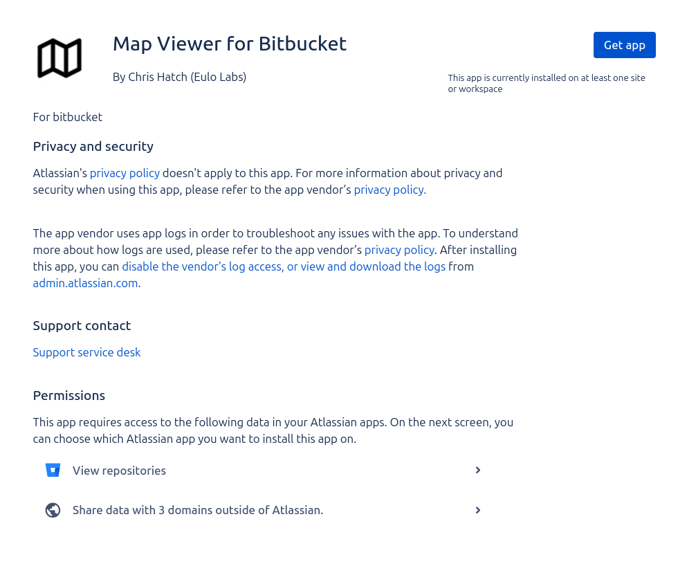Visit the admin.atlassian.com link
The width and height of the screenshot is (678, 573).
click(x=85, y=283)
